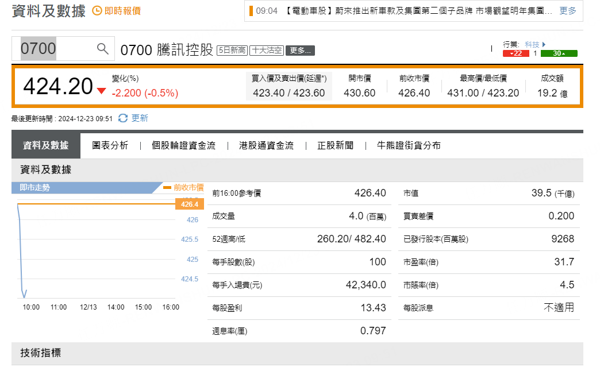Click the high/low value 431.00 / 423.20

483,93
